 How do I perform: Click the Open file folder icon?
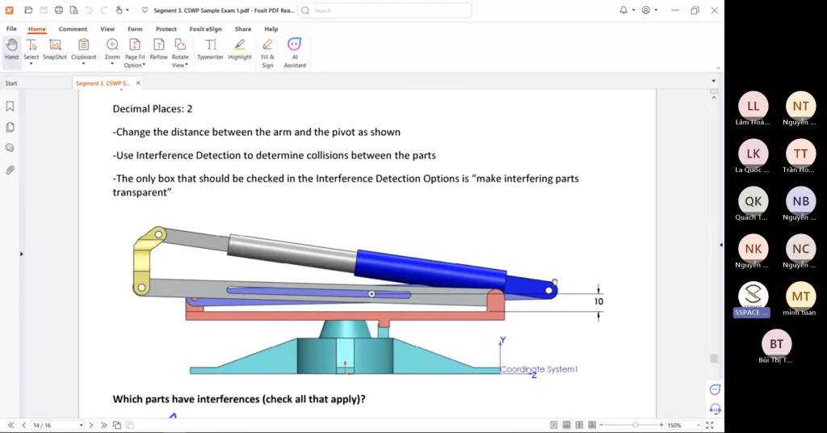pos(28,10)
